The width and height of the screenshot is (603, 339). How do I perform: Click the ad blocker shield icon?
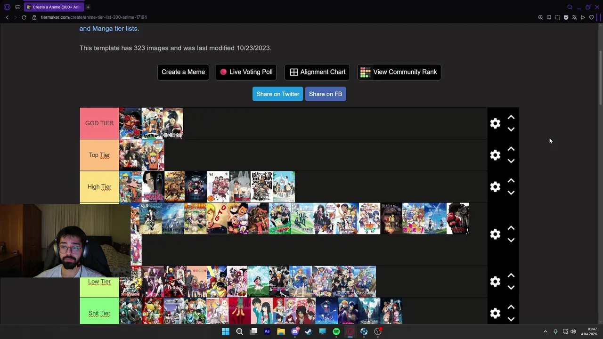[x=566, y=17]
